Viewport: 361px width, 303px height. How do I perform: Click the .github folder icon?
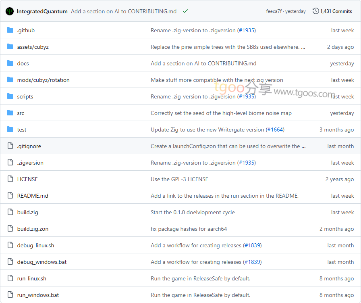[10, 30]
